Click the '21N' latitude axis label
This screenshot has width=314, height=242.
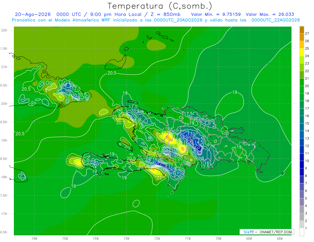(x=4, y=67)
